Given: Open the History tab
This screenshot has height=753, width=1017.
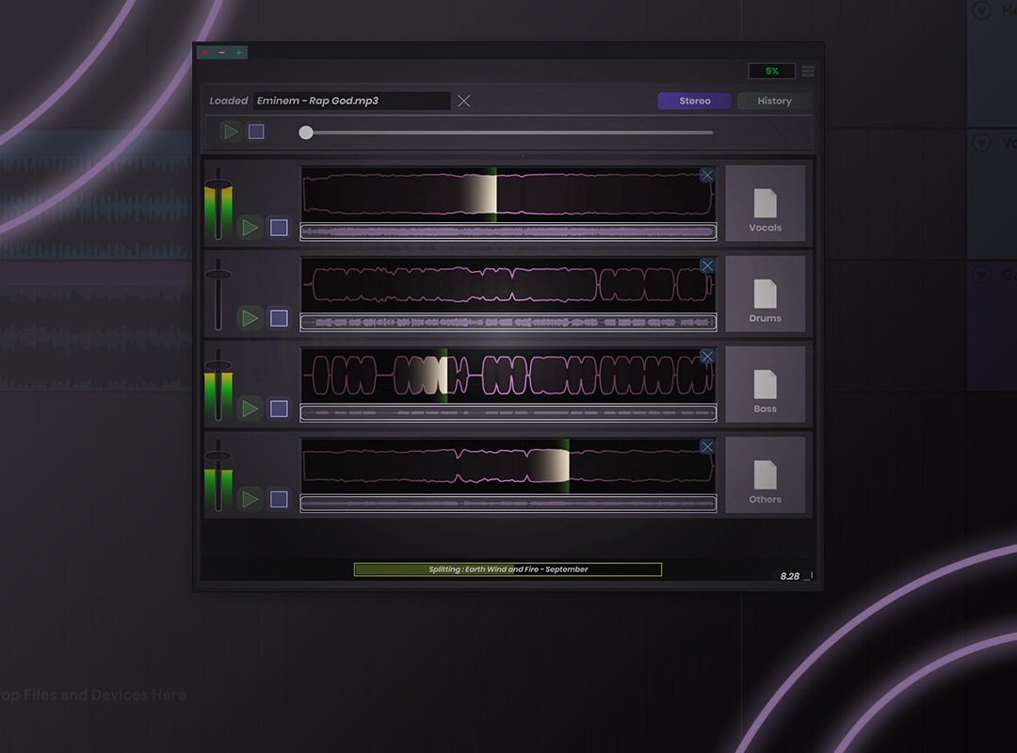Looking at the screenshot, I should [774, 101].
